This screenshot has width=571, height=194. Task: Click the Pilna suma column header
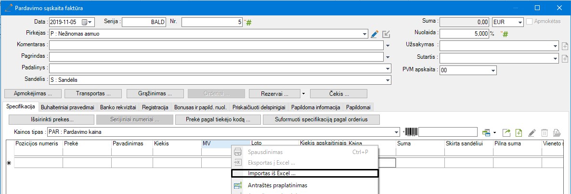(x=518, y=143)
